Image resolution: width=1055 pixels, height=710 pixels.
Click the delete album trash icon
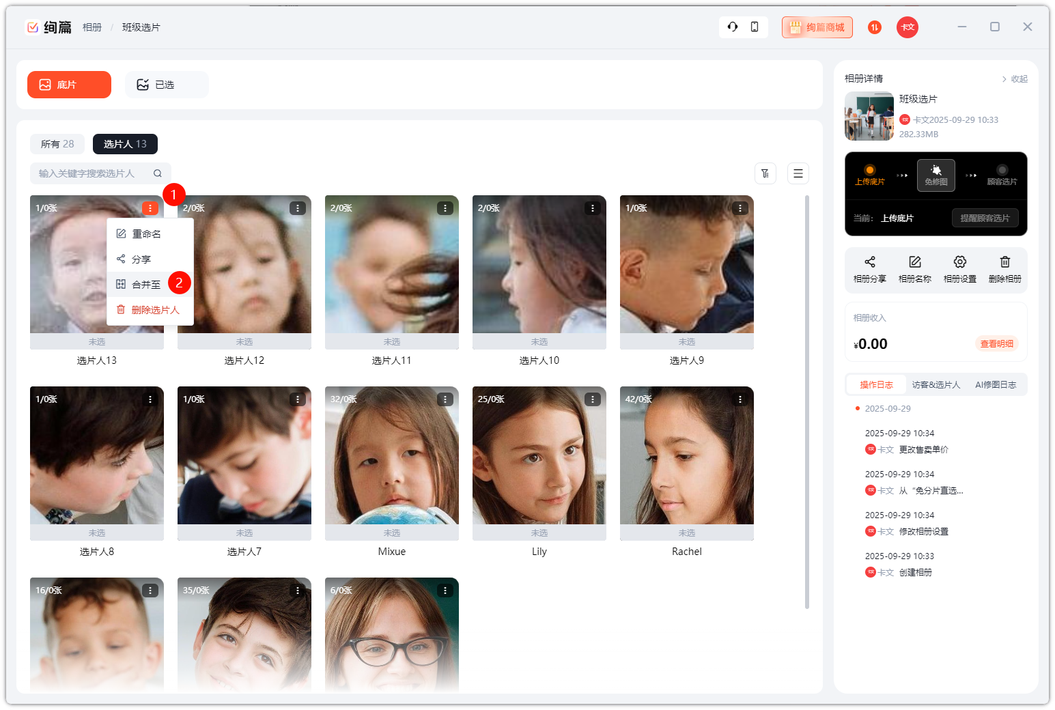tap(1004, 262)
